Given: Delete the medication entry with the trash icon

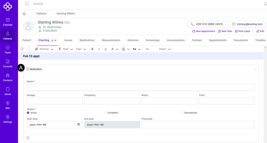Looking at the screenshot, I should pyautogui.click(x=28, y=138).
